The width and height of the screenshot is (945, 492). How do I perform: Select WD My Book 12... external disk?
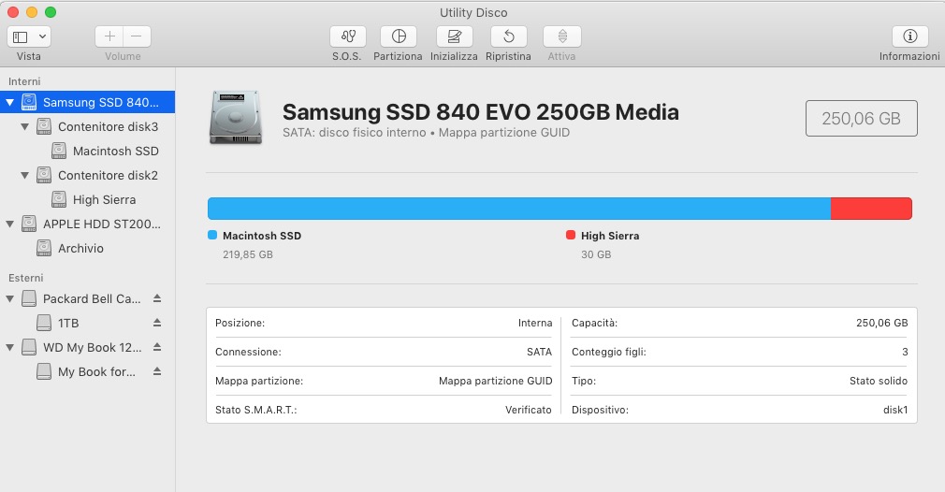point(87,347)
